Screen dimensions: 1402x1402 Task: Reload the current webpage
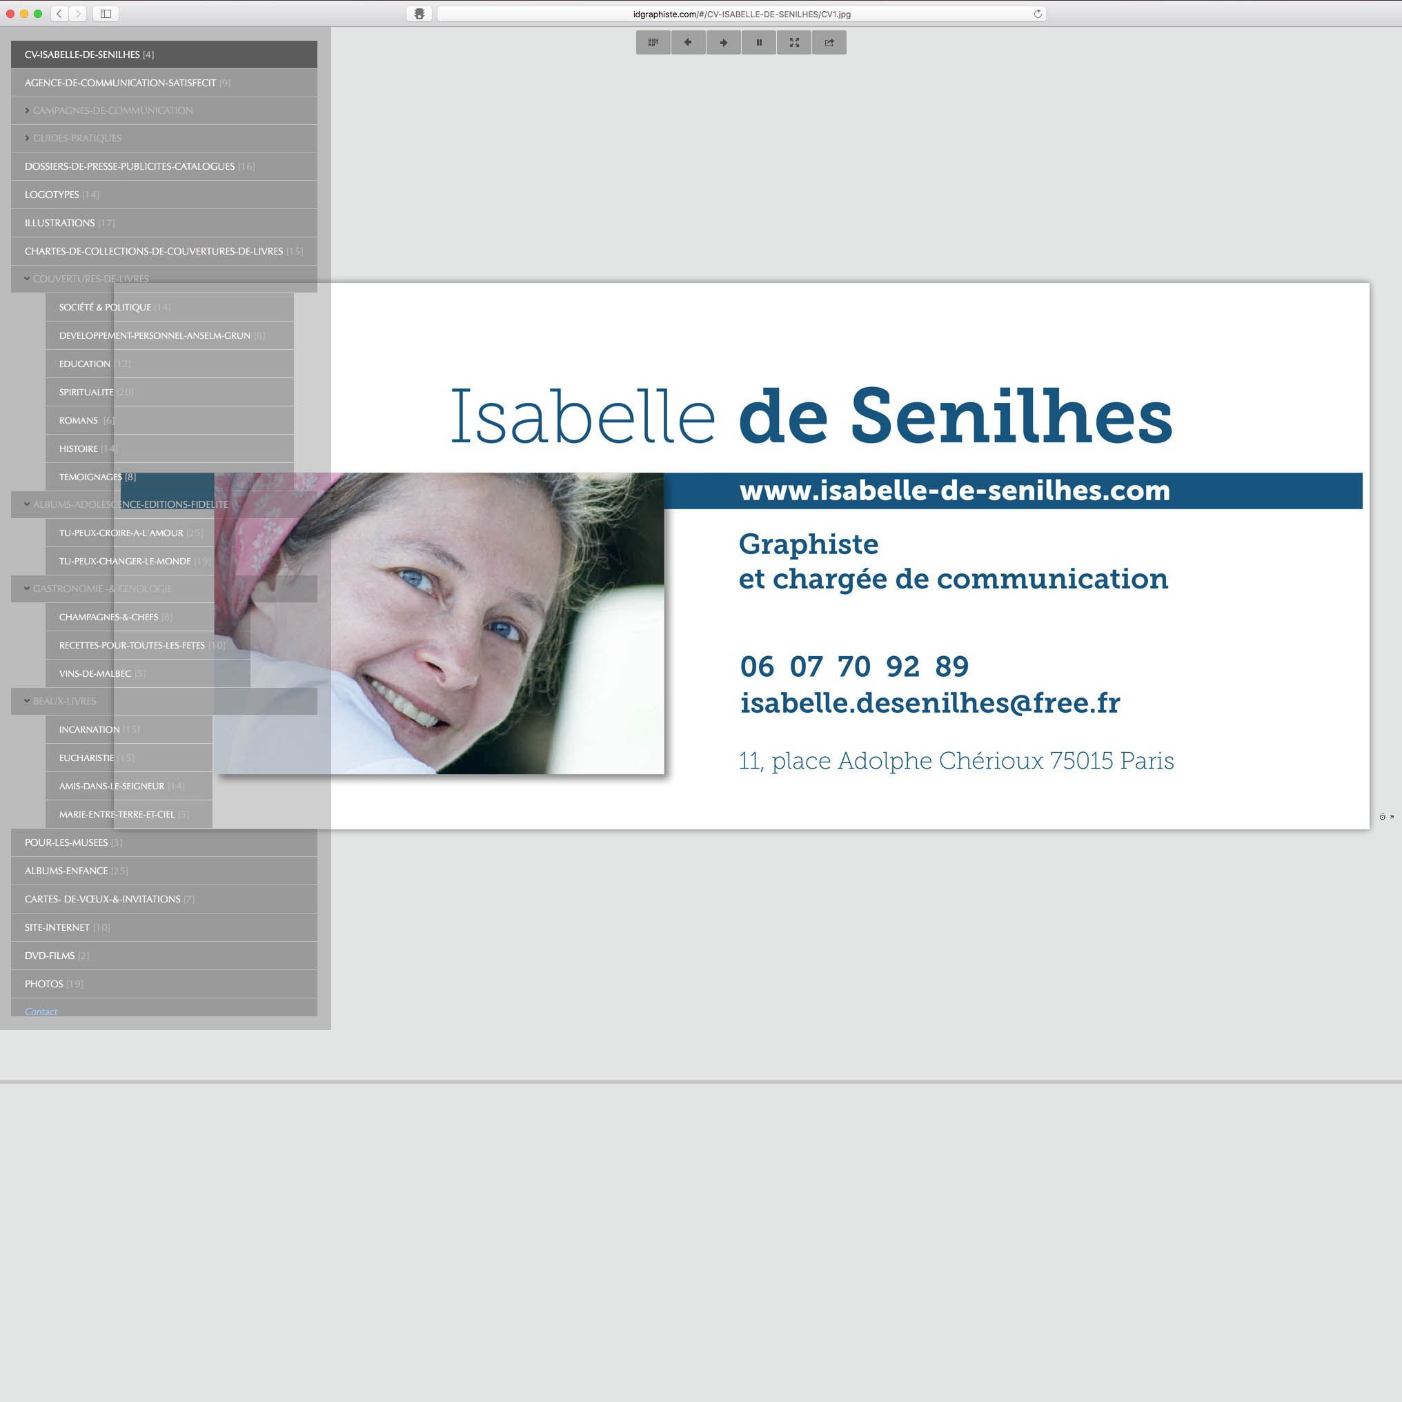coord(1038,13)
